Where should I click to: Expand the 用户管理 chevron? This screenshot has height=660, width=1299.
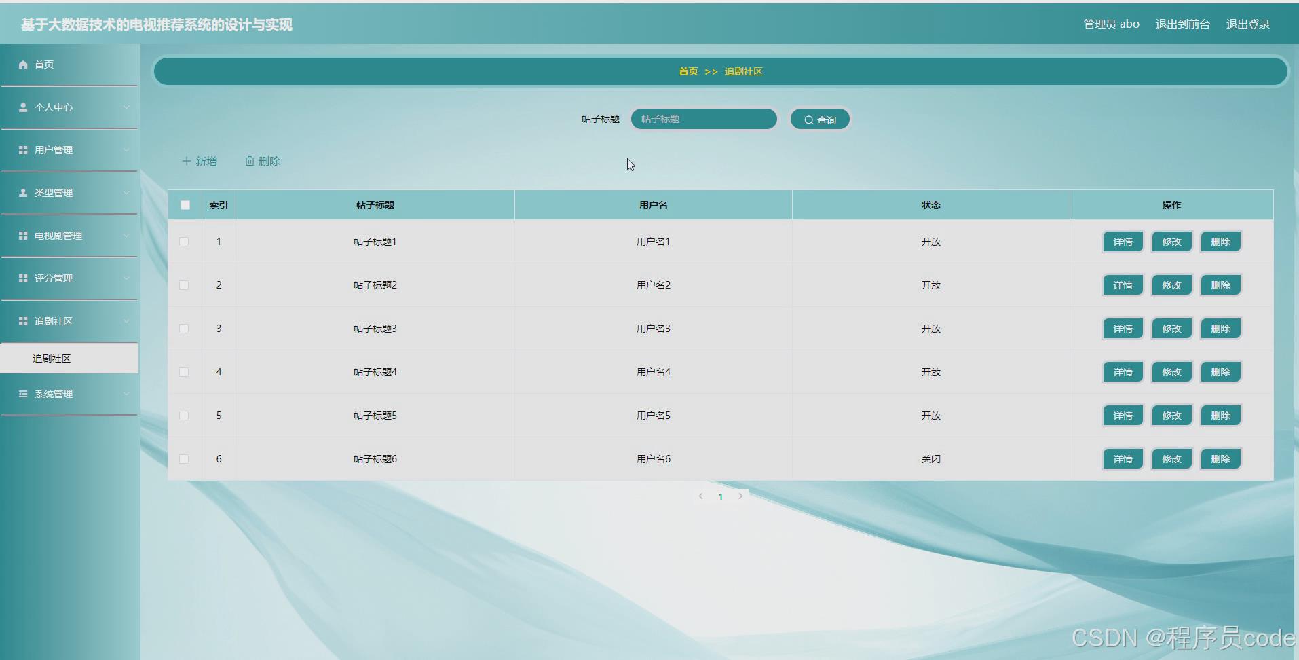pyautogui.click(x=126, y=150)
